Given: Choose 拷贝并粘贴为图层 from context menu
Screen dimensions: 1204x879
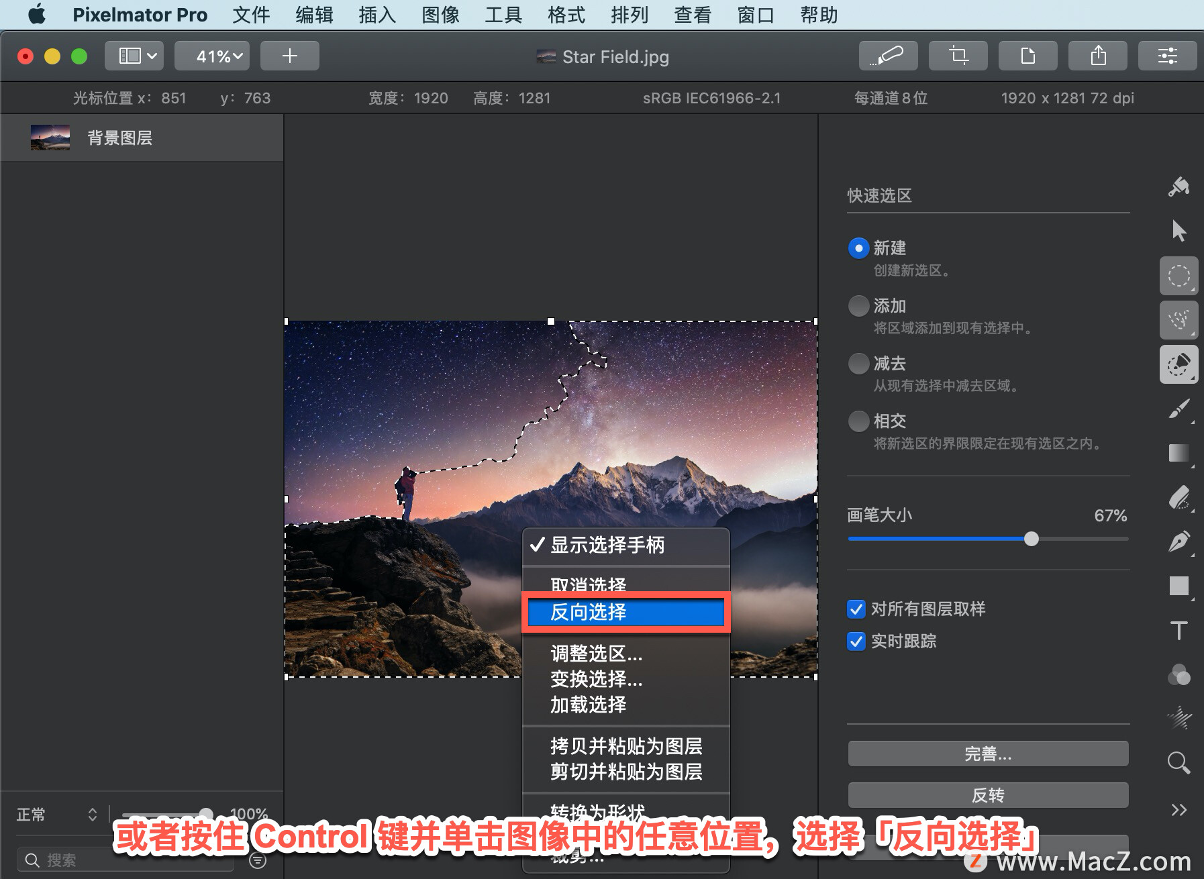Looking at the screenshot, I should click(626, 746).
